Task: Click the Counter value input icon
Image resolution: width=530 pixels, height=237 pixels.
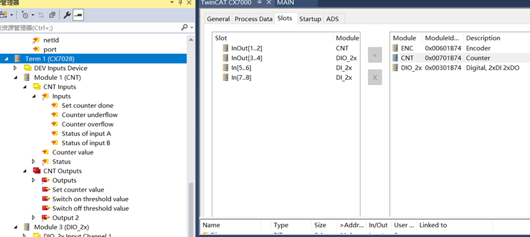Action: coord(45,152)
